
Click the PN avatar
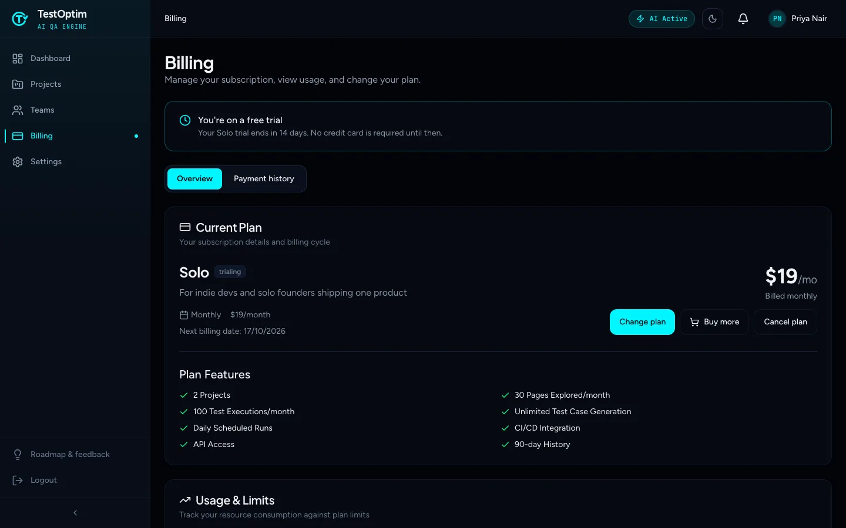[777, 19]
